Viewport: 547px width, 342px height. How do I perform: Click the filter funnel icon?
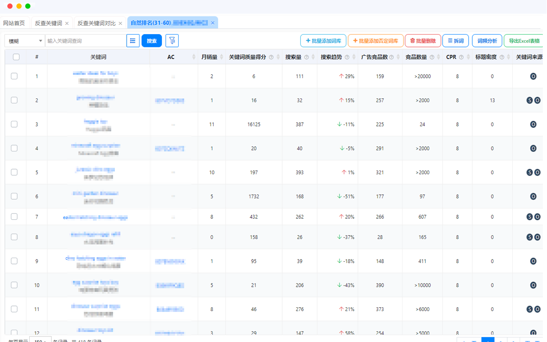tap(172, 41)
